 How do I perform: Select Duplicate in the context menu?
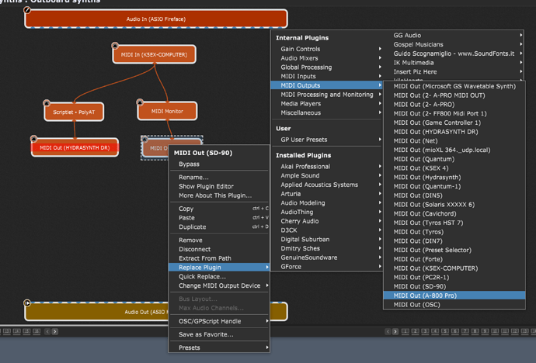click(219, 226)
